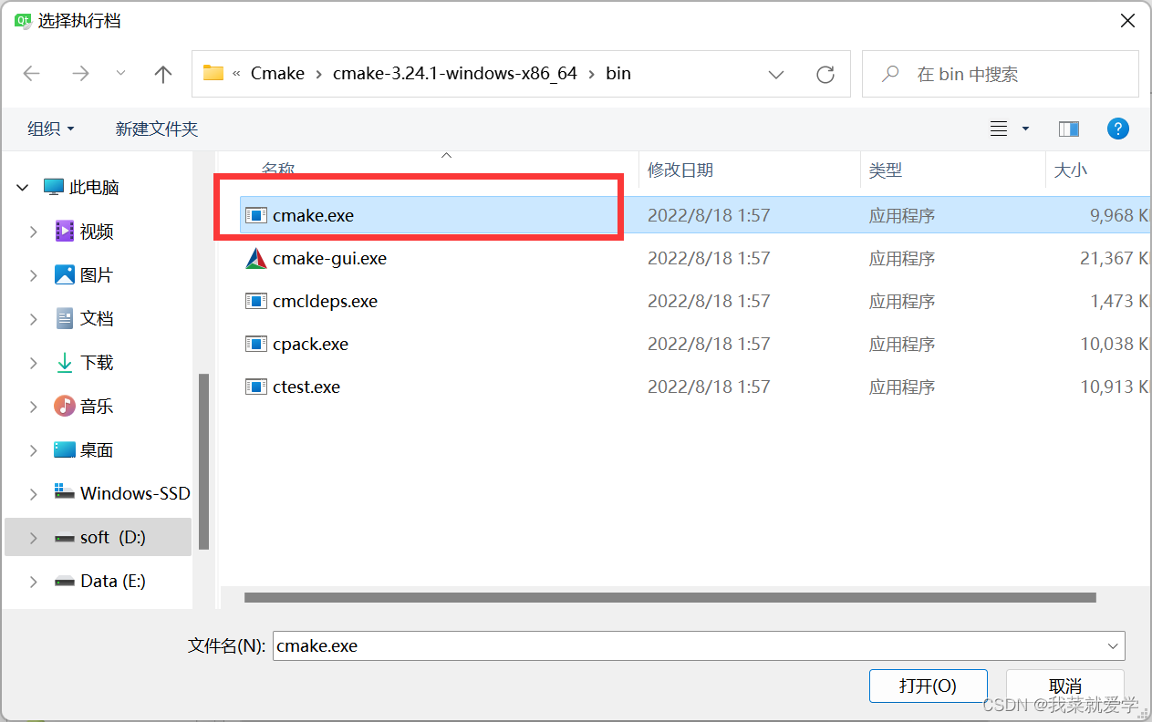The width and height of the screenshot is (1152, 722).
Task: Click the cmake-gui.exe file name
Action: point(329,259)
